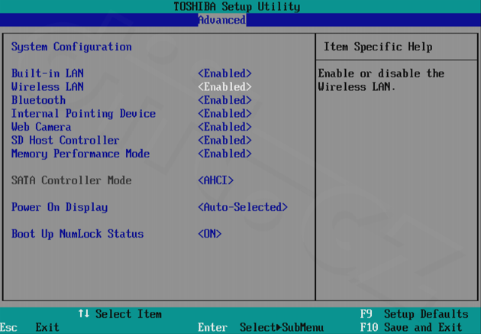The image size is (481, 334).
Task: Toggle the NumLock ON value
Action: click(x=209, y=234)
